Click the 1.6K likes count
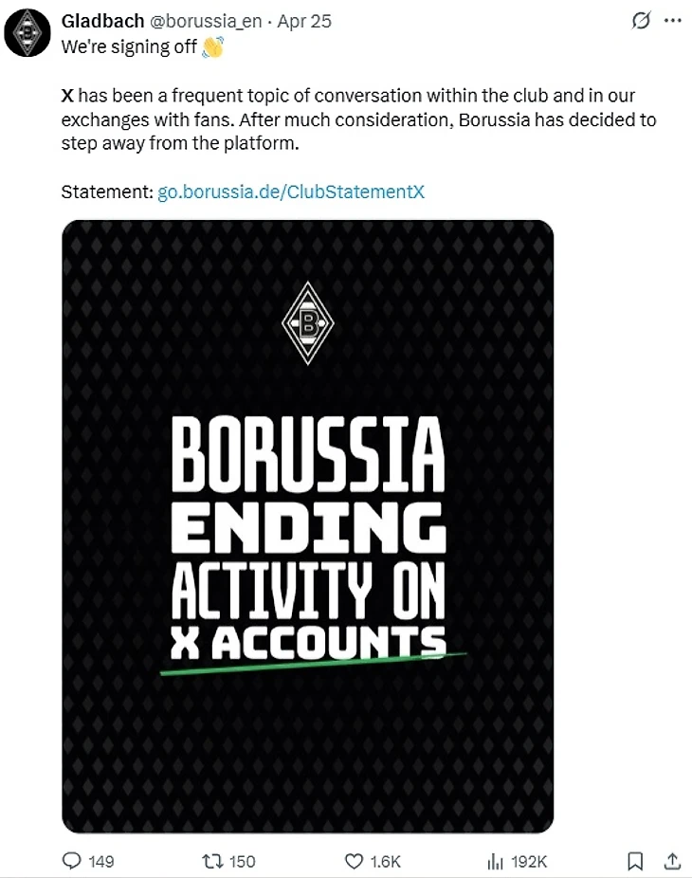 (385, 861)
